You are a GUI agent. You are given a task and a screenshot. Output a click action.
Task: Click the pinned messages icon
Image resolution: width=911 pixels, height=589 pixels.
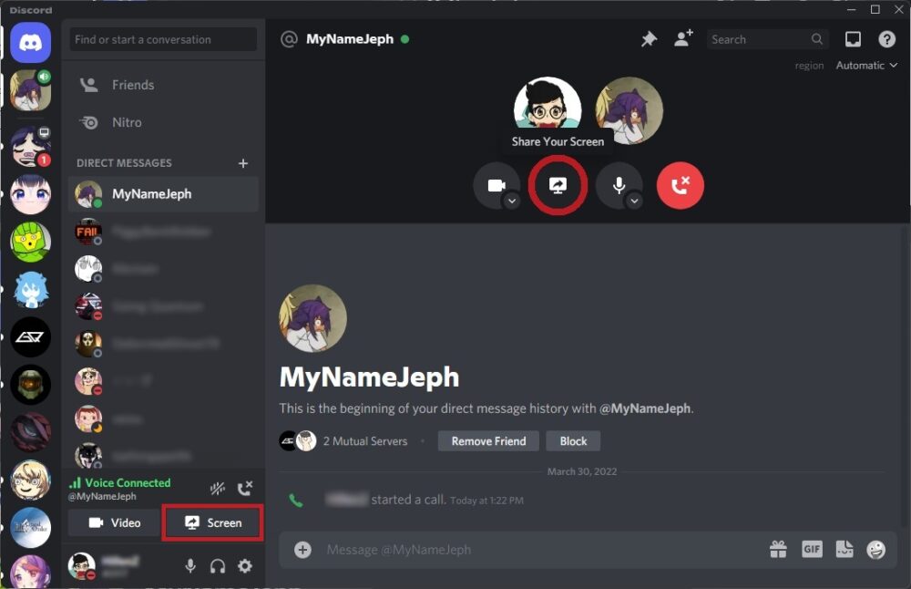click(649, 39)
